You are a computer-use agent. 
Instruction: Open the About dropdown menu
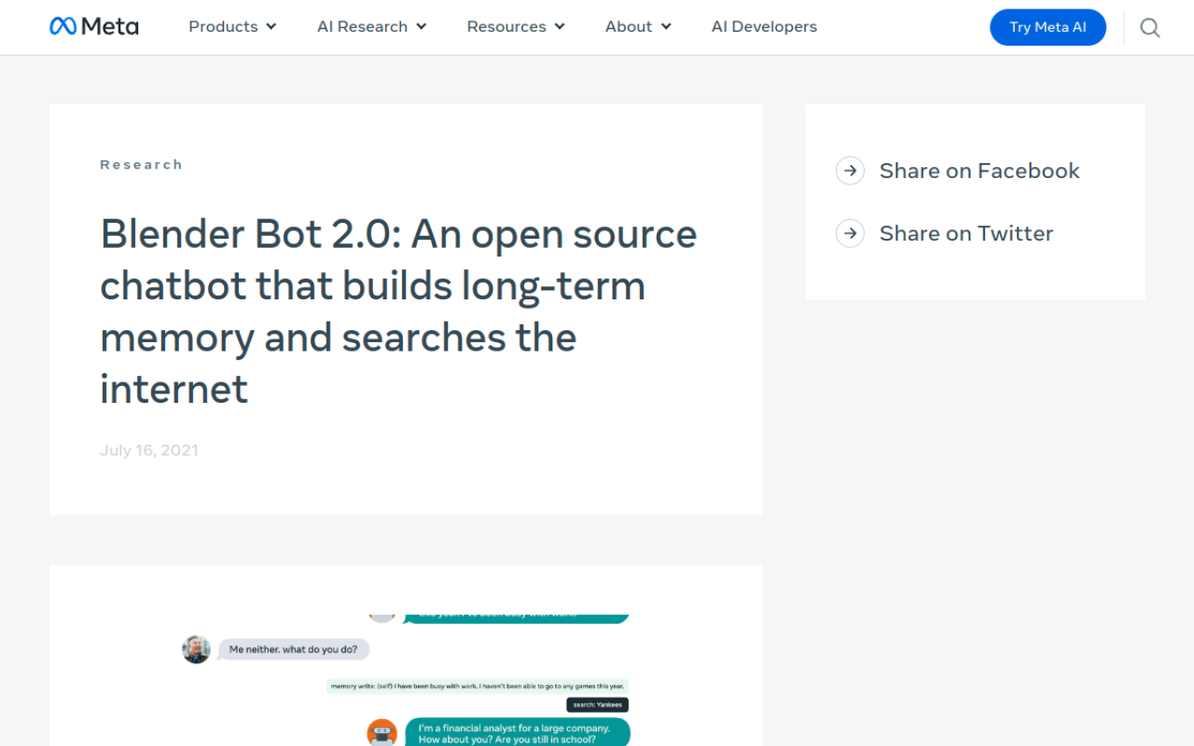638,26
